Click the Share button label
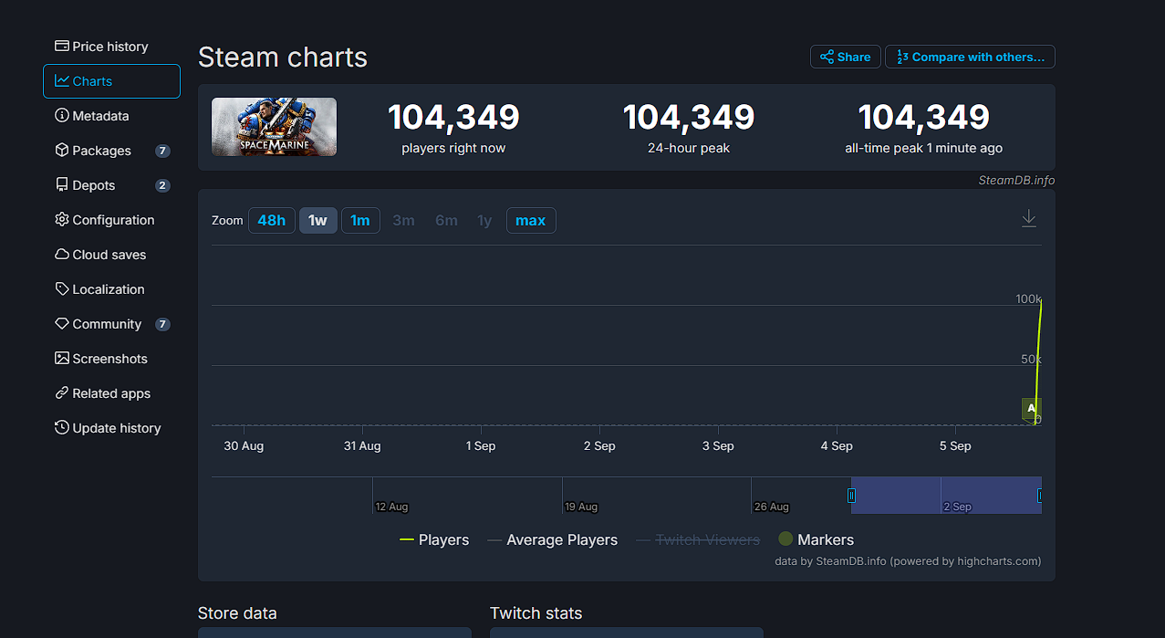Image resolution: width=1165 pixels, height=638 pixels. pos(854,57)
